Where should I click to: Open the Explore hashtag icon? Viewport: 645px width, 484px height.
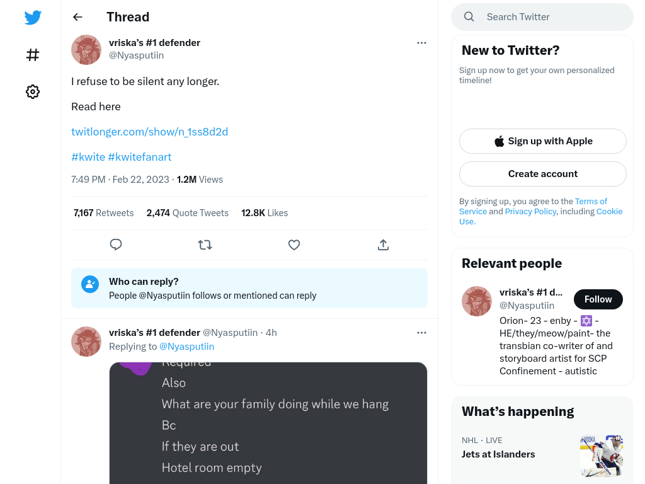point(33,55)
